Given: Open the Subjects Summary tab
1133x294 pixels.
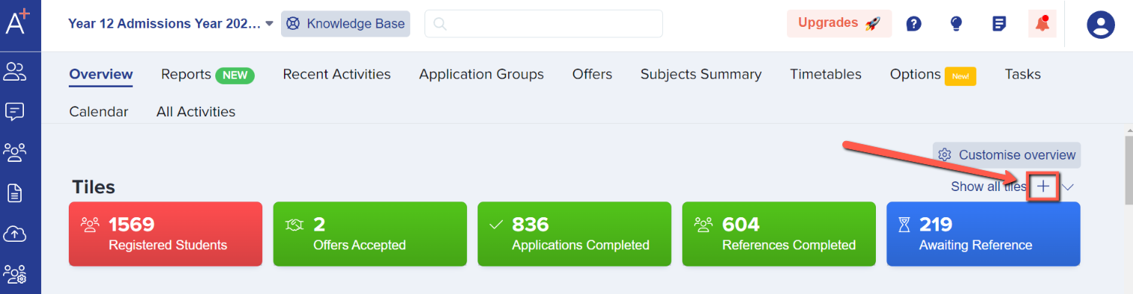Looking at the screenshot, I should coord(701,74).
